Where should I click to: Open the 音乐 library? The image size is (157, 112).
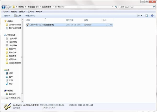pos(9,84)
